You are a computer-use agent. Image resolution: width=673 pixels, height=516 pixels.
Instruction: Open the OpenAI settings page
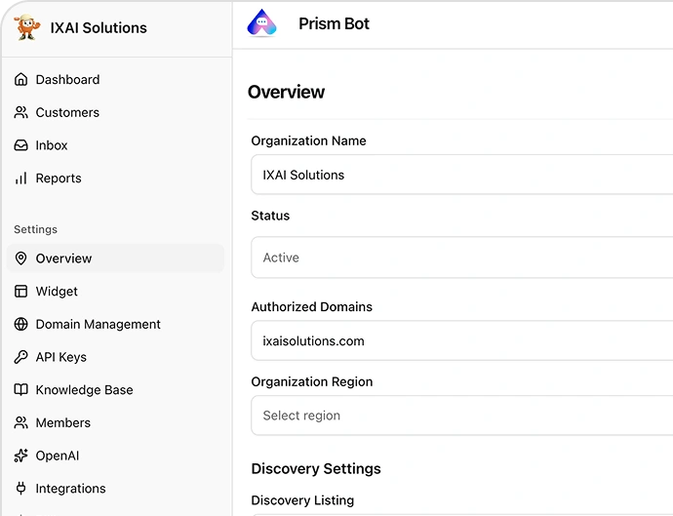coord(115,456)
